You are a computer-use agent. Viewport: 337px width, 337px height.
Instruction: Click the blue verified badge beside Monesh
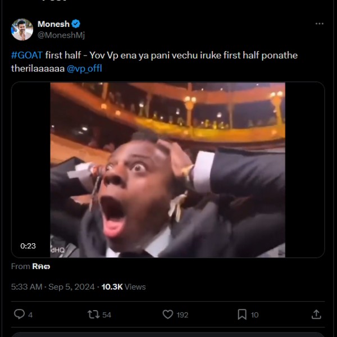[x=76, y=24]
